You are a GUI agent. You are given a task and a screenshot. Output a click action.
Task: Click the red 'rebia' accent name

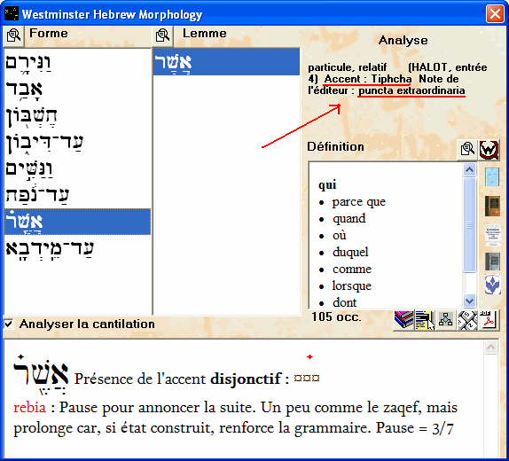(29, 408)
